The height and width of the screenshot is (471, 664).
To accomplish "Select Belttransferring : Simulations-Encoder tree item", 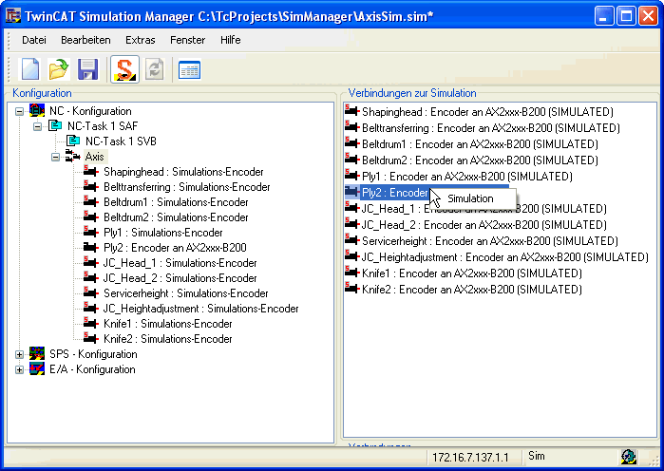I will point(187,187).
